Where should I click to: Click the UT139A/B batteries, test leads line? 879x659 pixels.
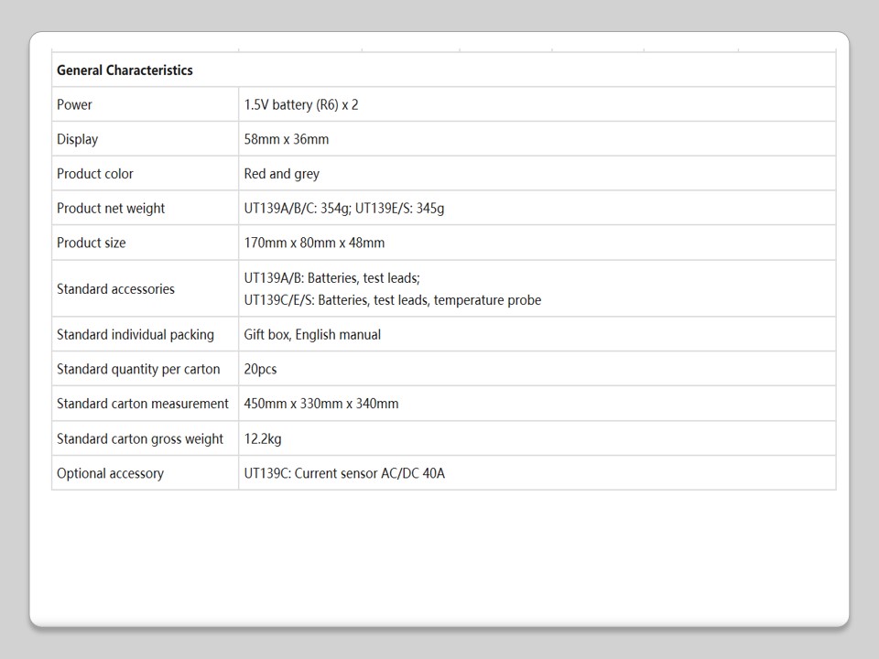coord(332,278)
